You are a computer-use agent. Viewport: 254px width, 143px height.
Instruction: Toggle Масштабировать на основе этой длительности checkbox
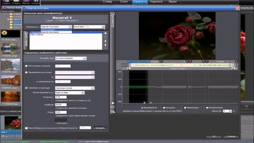pos(27,128)
